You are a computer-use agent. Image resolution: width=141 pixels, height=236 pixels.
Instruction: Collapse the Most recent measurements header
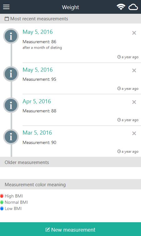click(x=71, y=19)
